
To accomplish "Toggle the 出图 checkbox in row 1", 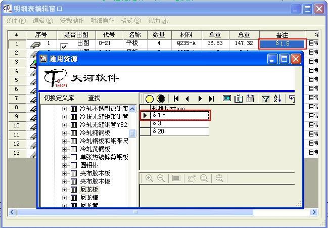I will (64, 46).
